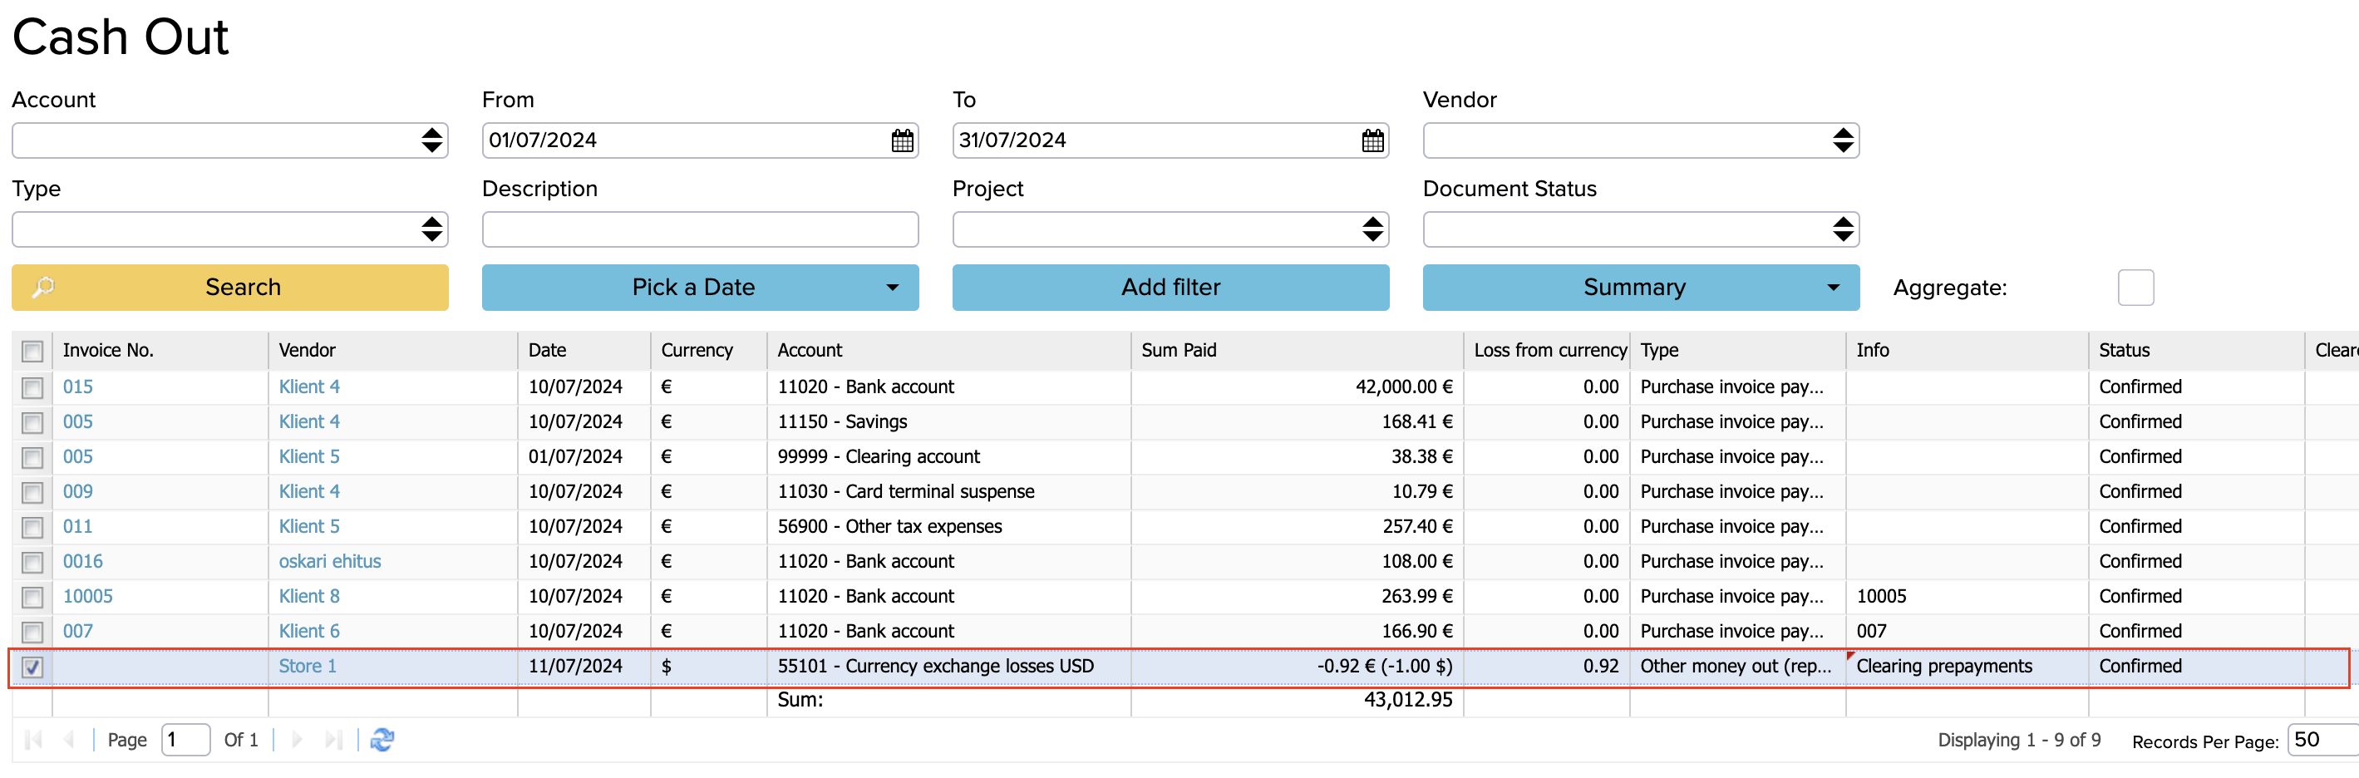
Task: Go to the first page arrow
Action: [x=34, y=740]
